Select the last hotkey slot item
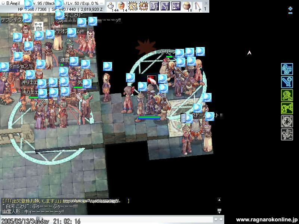The image size is (299, 224). pyautogui.click(x=198, y=6)
